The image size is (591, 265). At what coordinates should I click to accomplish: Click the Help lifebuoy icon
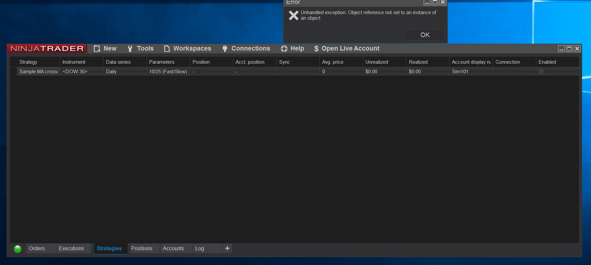point(284,49)
